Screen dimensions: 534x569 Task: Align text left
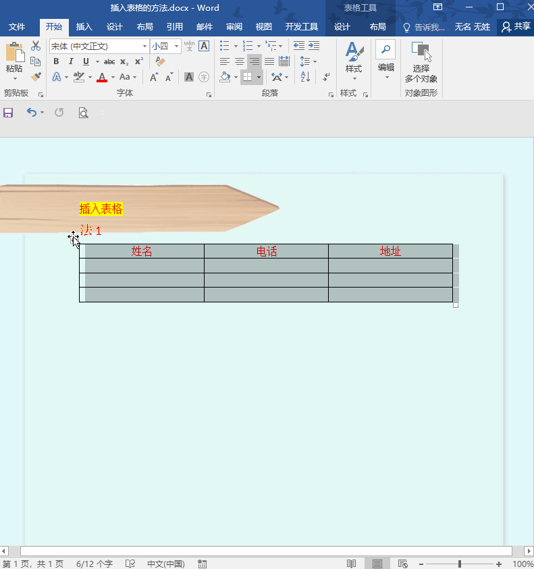pos(225,61)
